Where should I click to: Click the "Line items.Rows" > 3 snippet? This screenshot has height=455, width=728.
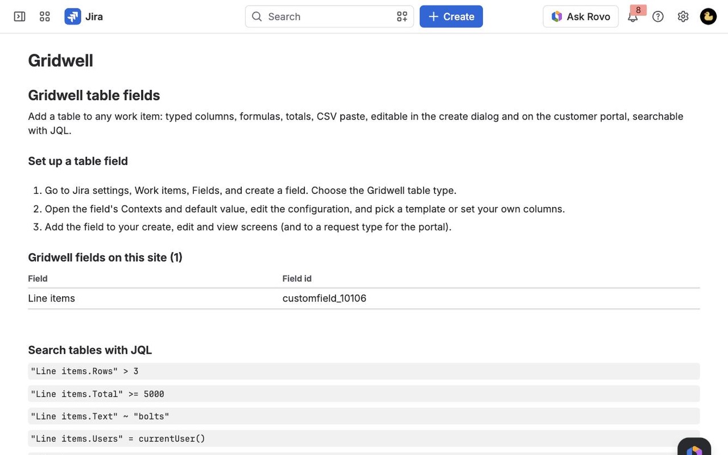pyautogui.click(x=364, y=371)
